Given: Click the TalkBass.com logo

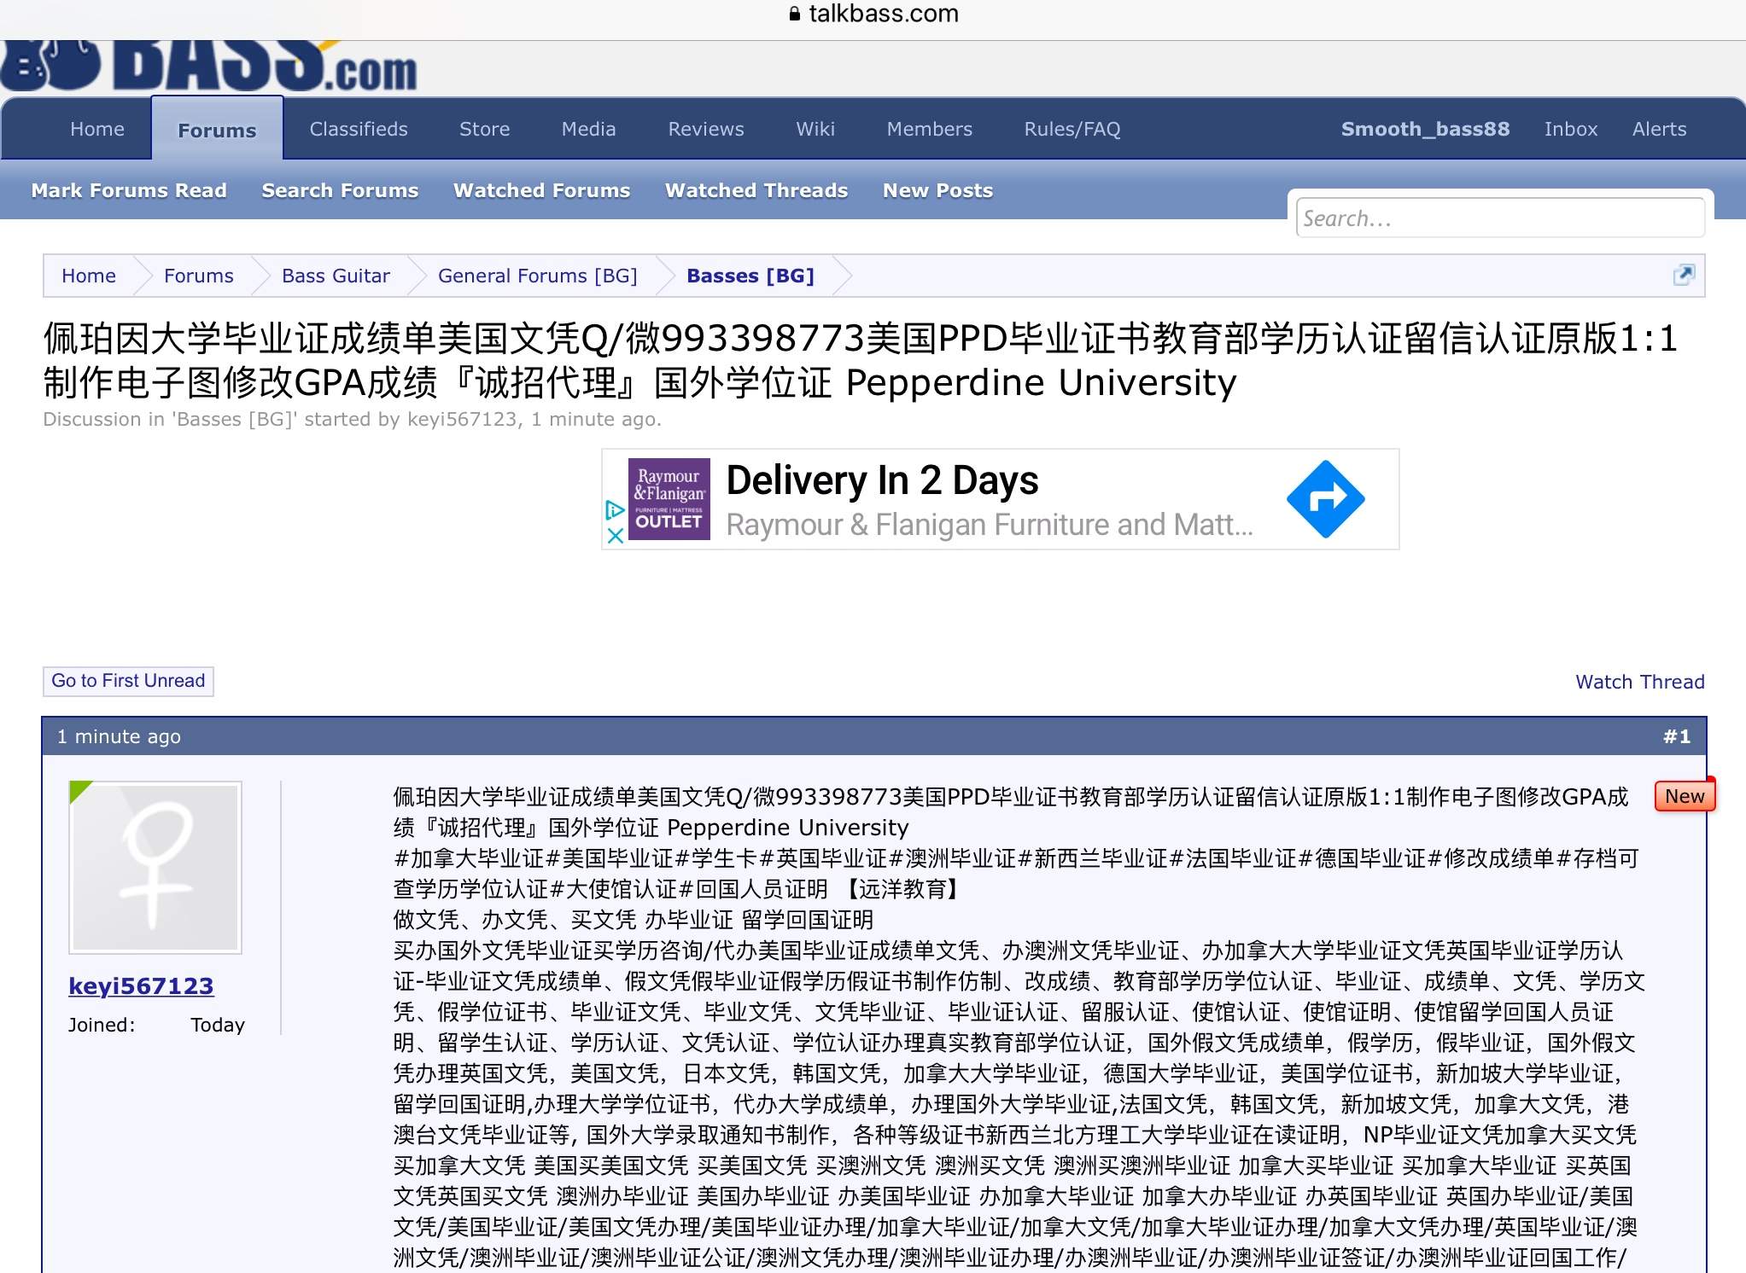Looking at the screenshot, I should pos(209,67).
